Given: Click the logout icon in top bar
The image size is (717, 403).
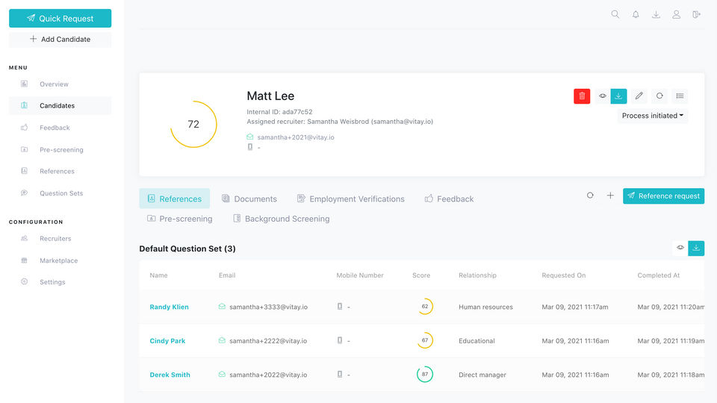Looking at the screenshot, I should click(696, 15).
